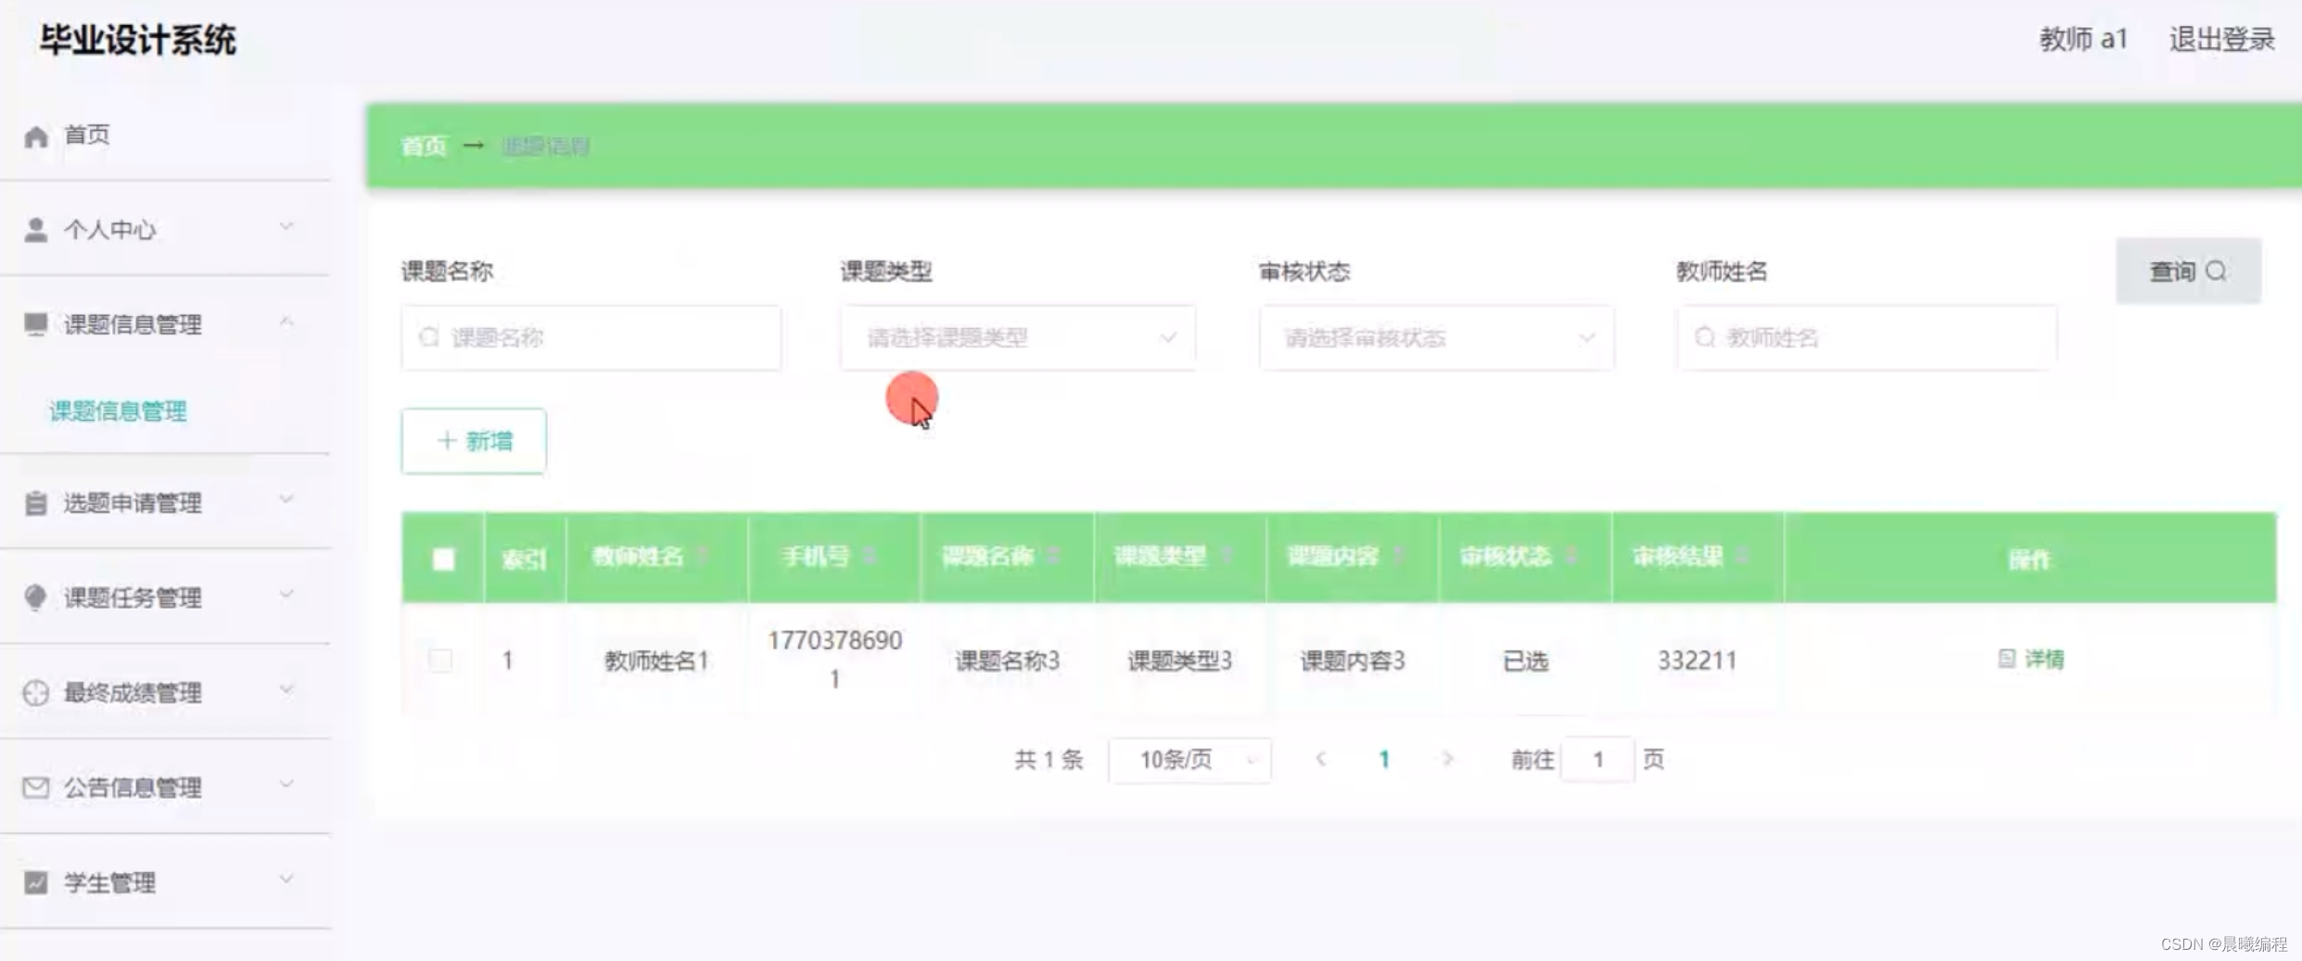Open the 审核状态 dropdown
This screenshot has width=2302, height=961.
coord(1436,338)
